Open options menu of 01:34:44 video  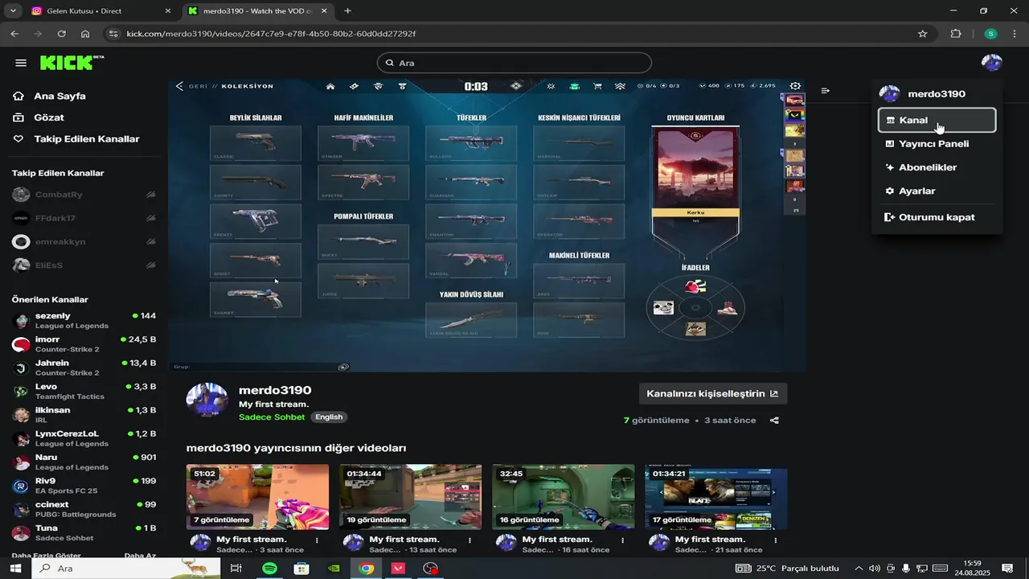pos(469,540)
